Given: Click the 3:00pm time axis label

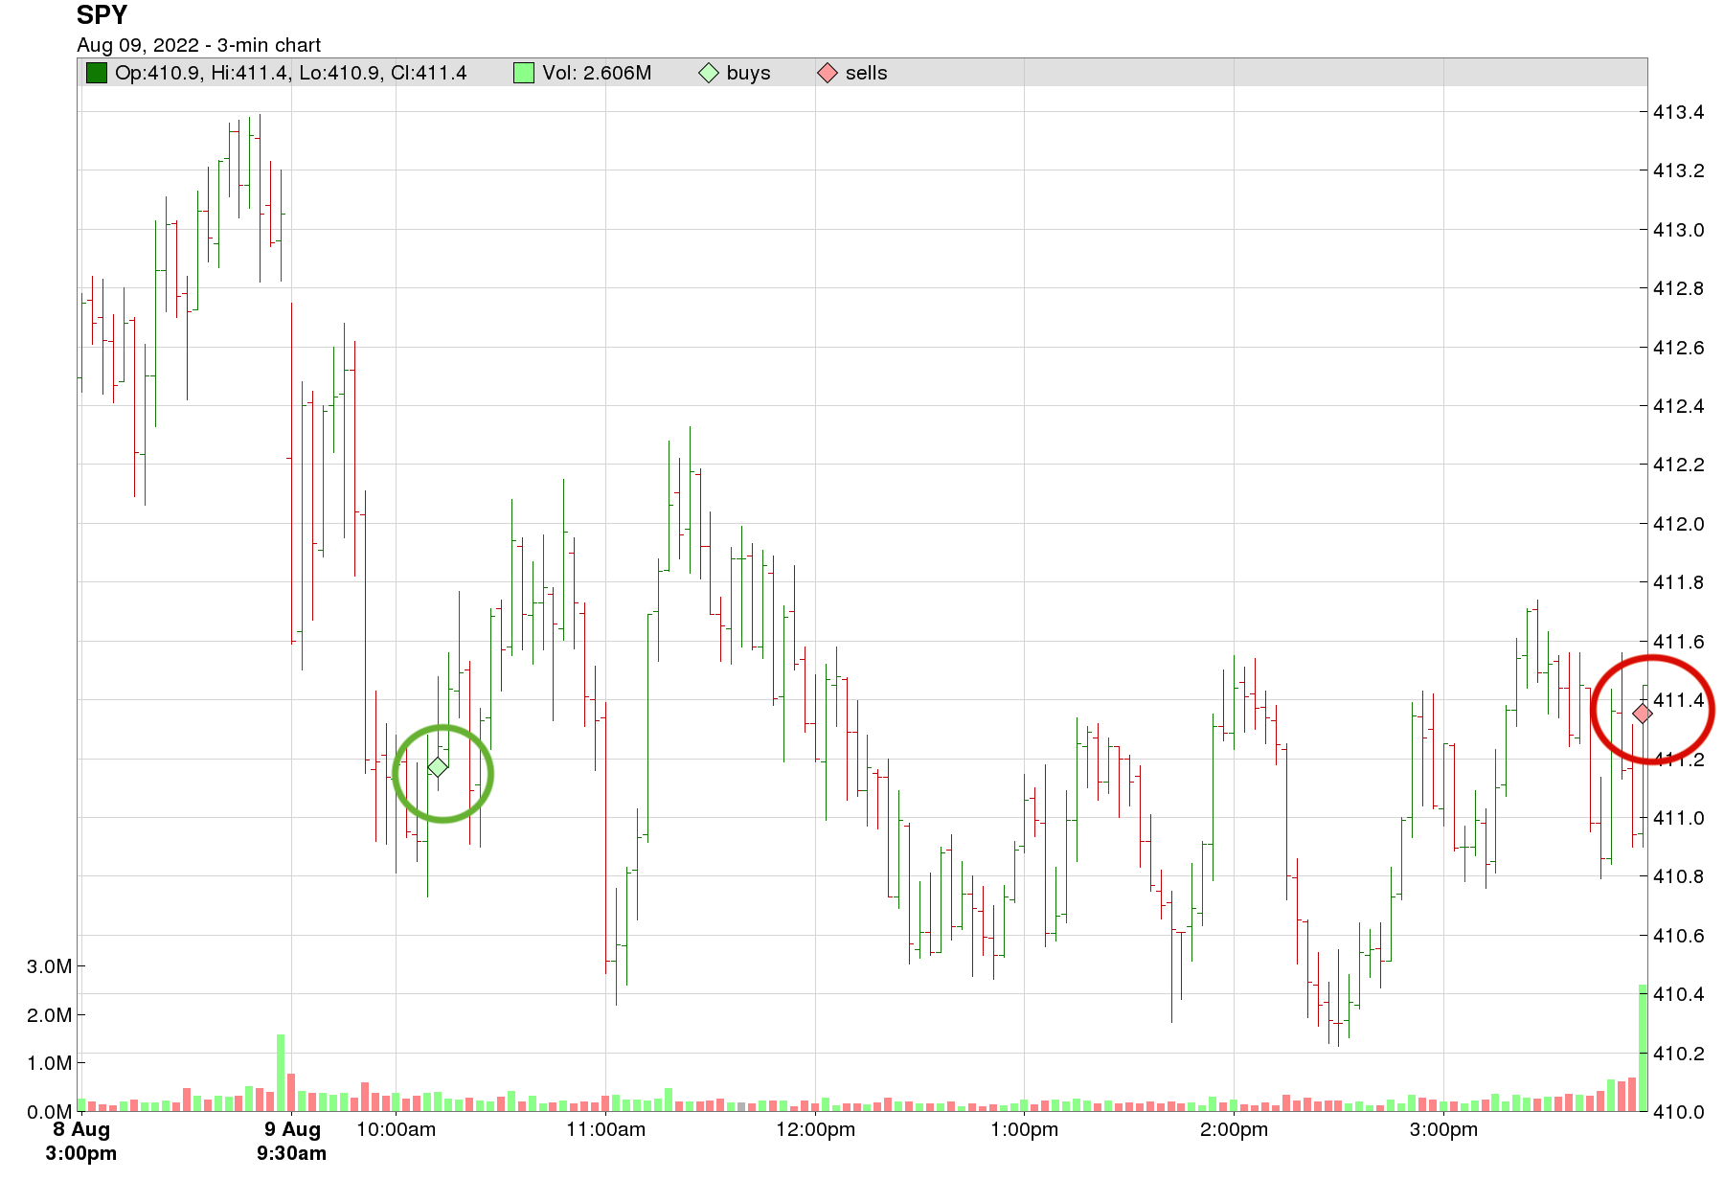Looking at the screenshot, I should 1443,1129.
